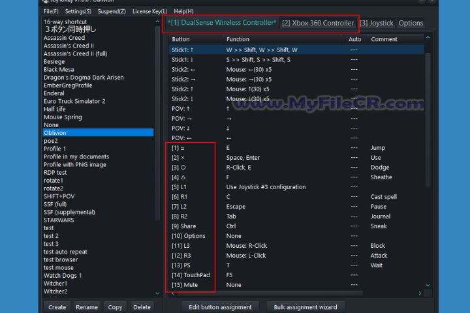Open the Options tab
The width and height of the screenshot is (470, 313).
point(411,23)
